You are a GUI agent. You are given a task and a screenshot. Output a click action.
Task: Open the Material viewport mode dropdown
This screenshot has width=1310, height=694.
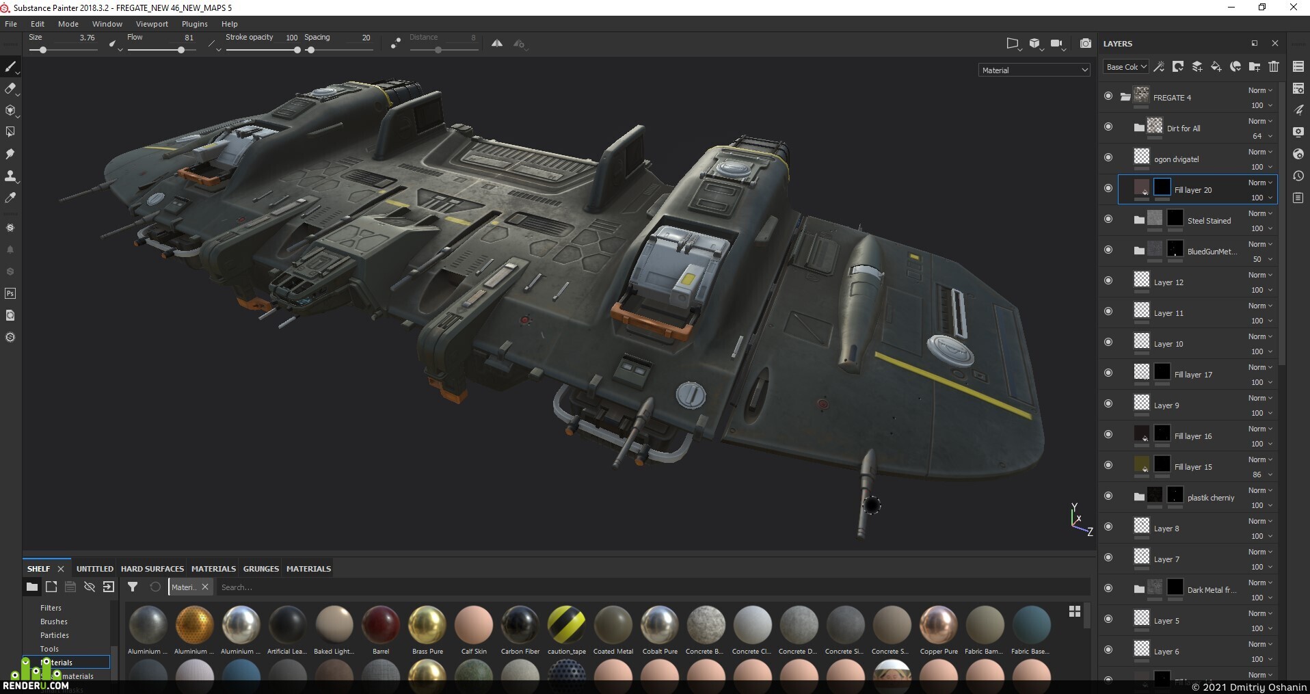pos(1034,70)
